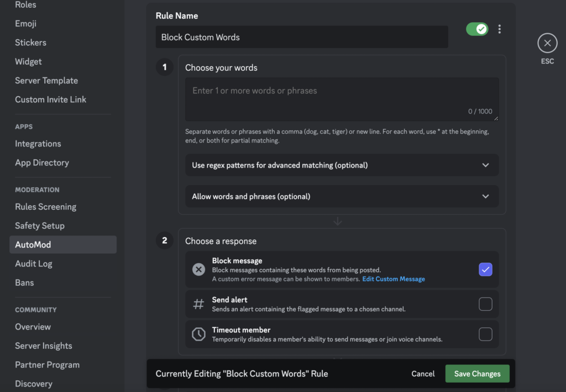
Task: Click the Timeout member clock icon
Action: (198, 334)
